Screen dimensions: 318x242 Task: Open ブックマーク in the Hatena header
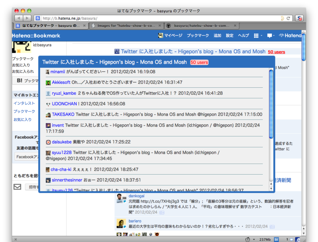tap(198, 35)
